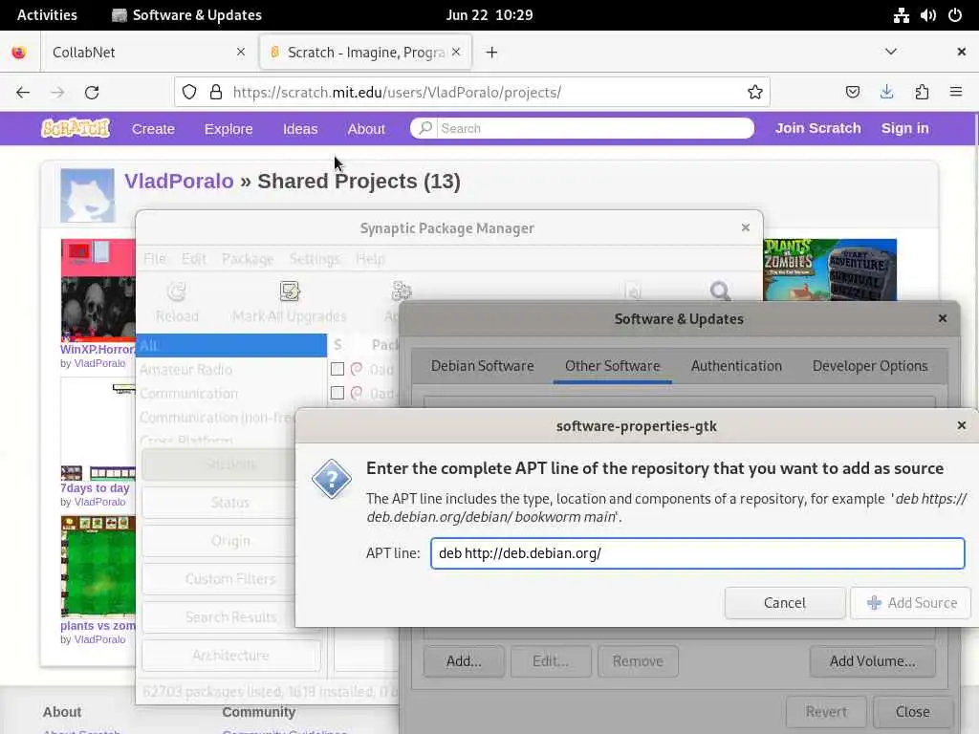Screen dimensions: 979x734
Task: Open Activities overview
Action: tap(47, 15)
